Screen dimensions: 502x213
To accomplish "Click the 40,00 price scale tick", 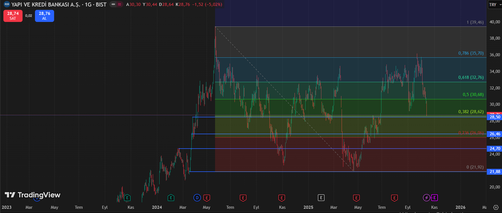I will [495, 22].
